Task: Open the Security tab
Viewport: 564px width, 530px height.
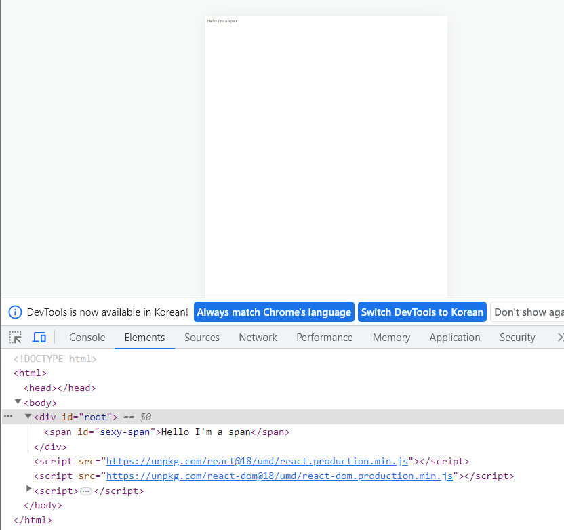Action: click(x=517, y=338)
